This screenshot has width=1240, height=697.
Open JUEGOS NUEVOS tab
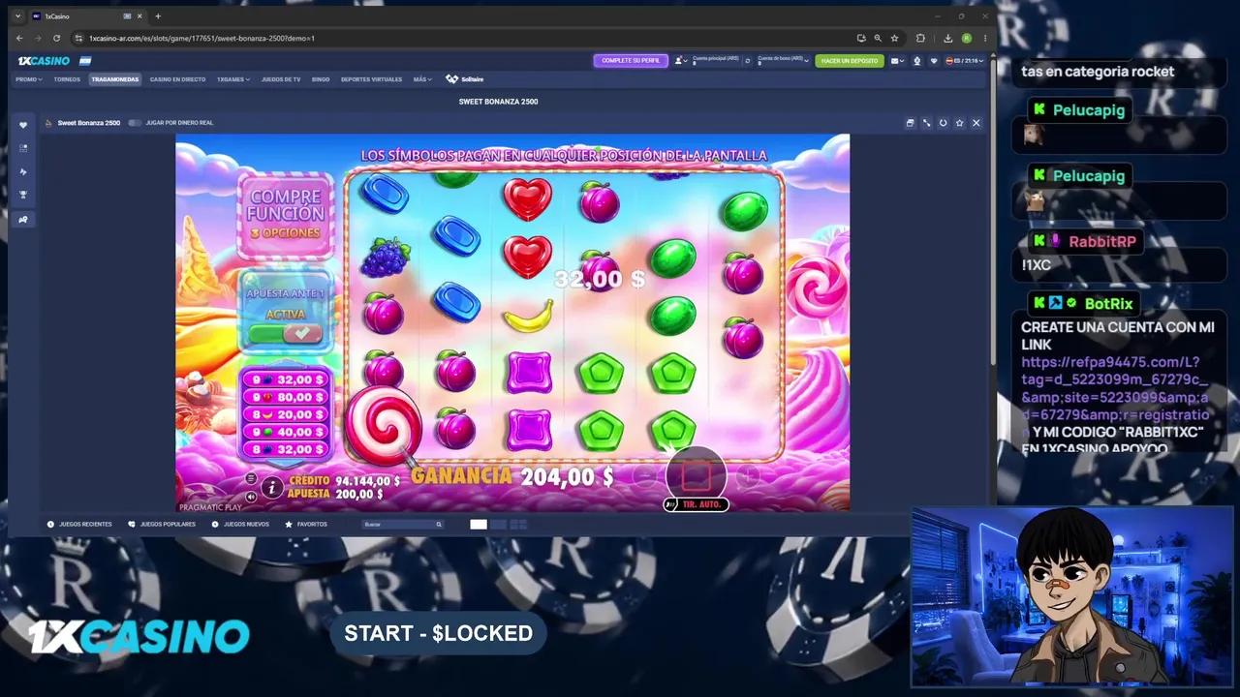tap(240, 525)
